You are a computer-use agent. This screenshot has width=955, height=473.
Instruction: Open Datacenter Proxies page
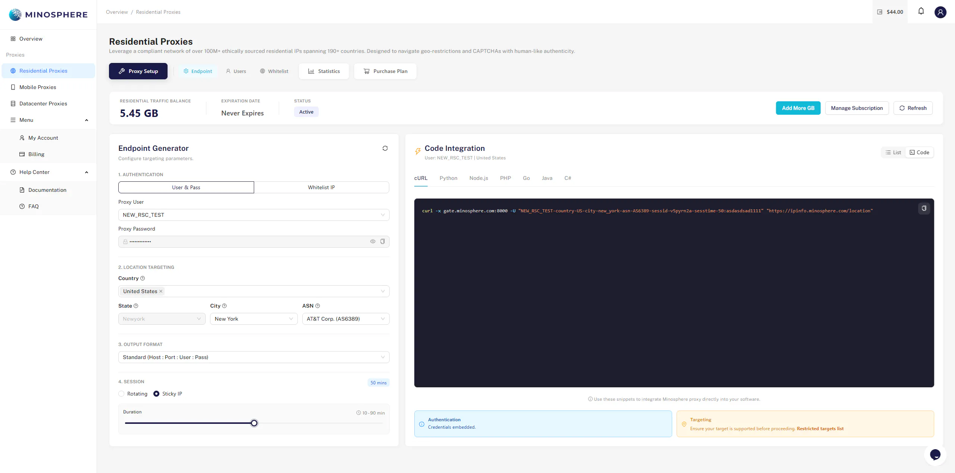(49, 104)
